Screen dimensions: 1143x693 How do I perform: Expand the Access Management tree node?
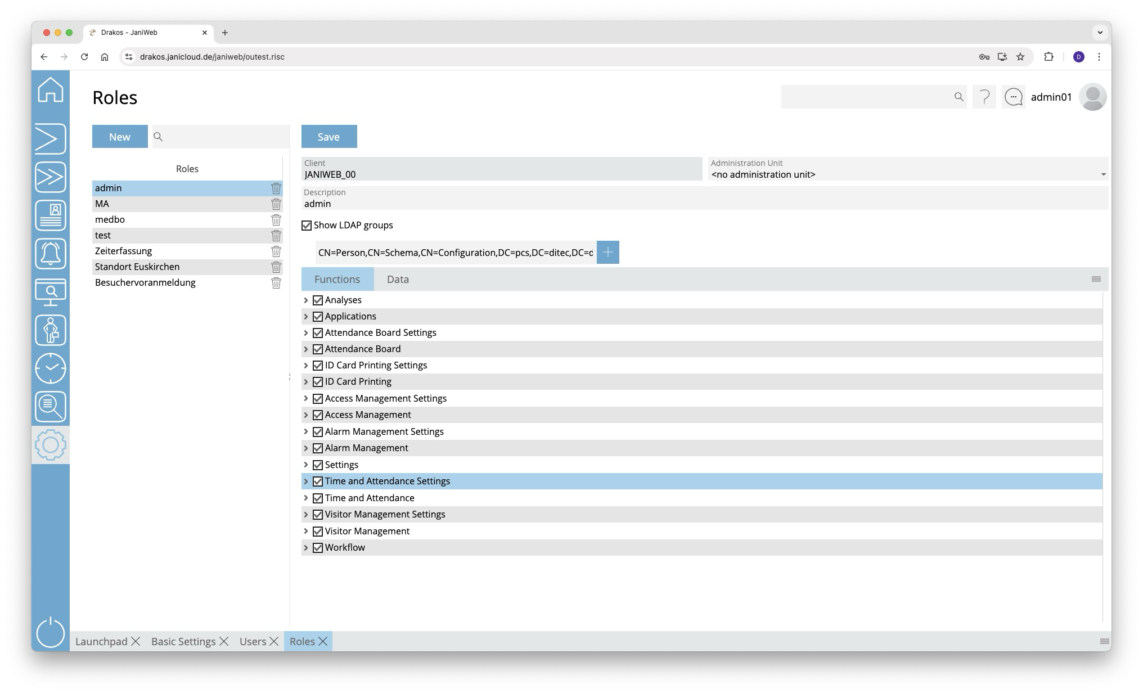306,415
